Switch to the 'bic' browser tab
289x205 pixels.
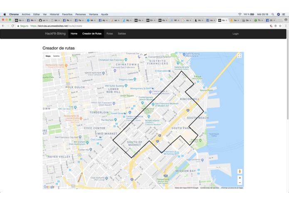(55, 20)
